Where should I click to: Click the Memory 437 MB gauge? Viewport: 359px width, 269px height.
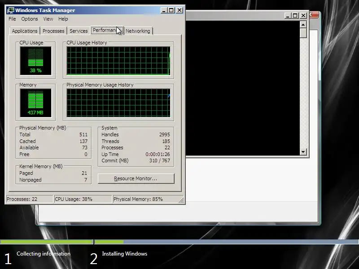(36, 103)
